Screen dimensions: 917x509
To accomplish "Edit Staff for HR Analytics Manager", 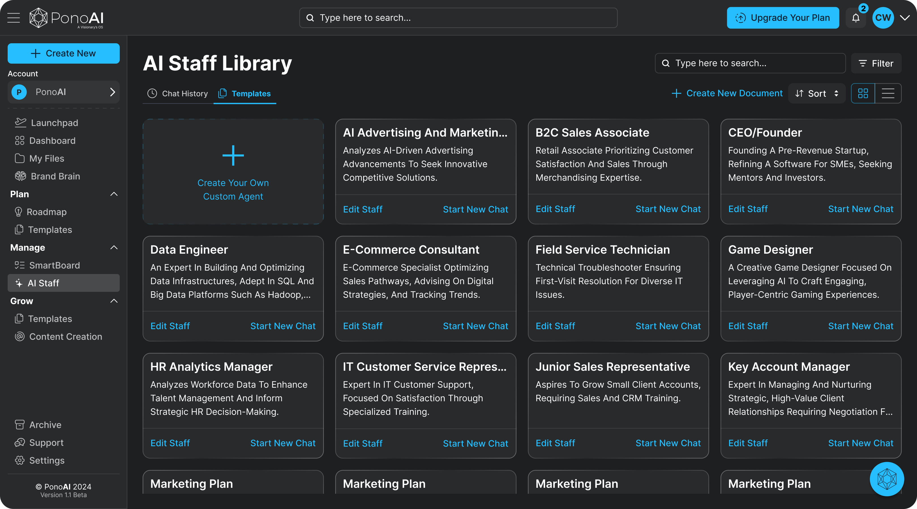I will point(170,443).
